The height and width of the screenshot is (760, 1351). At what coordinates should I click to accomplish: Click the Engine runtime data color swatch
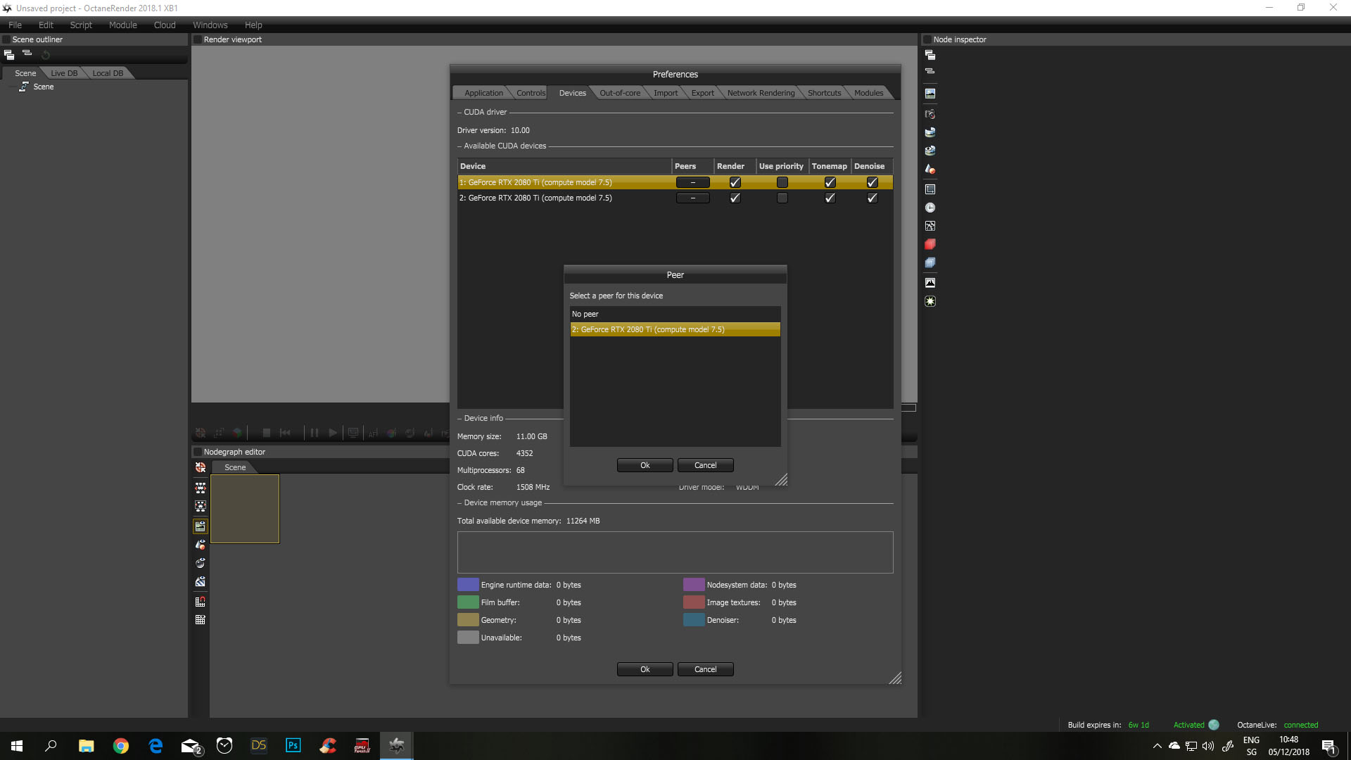click(468, 585)
